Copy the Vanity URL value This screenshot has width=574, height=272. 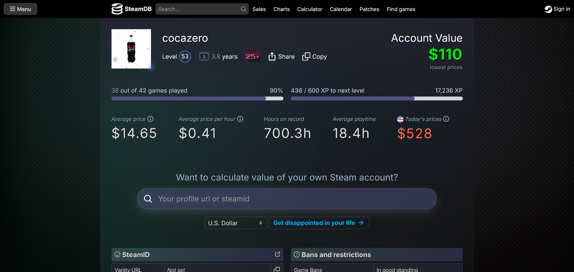277,269
